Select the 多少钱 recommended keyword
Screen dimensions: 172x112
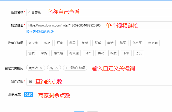pyautogui.click(x=33, y=43)
